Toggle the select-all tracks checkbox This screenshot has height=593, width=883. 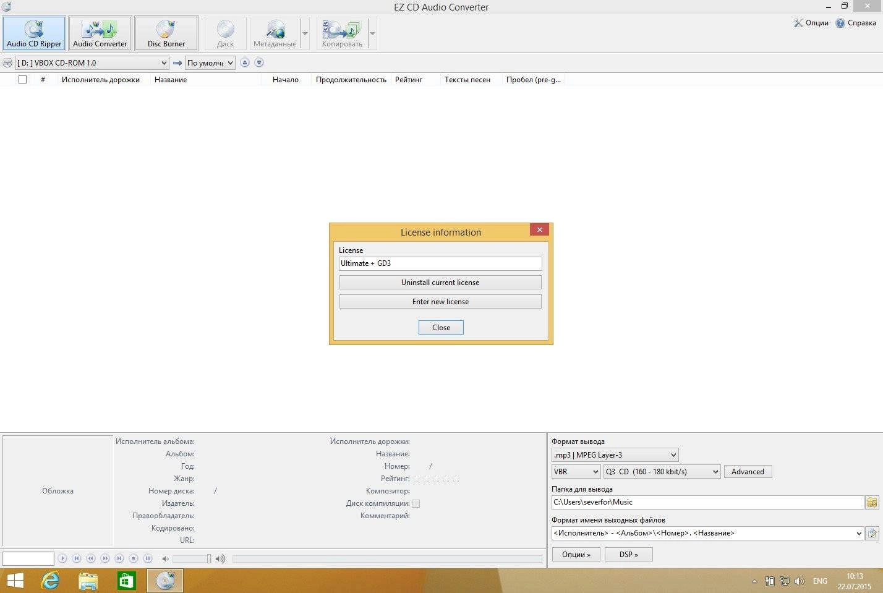[x=22, y=79]
